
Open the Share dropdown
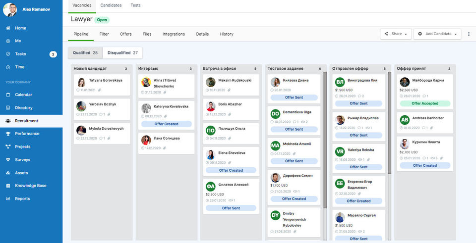coord(396,34)
